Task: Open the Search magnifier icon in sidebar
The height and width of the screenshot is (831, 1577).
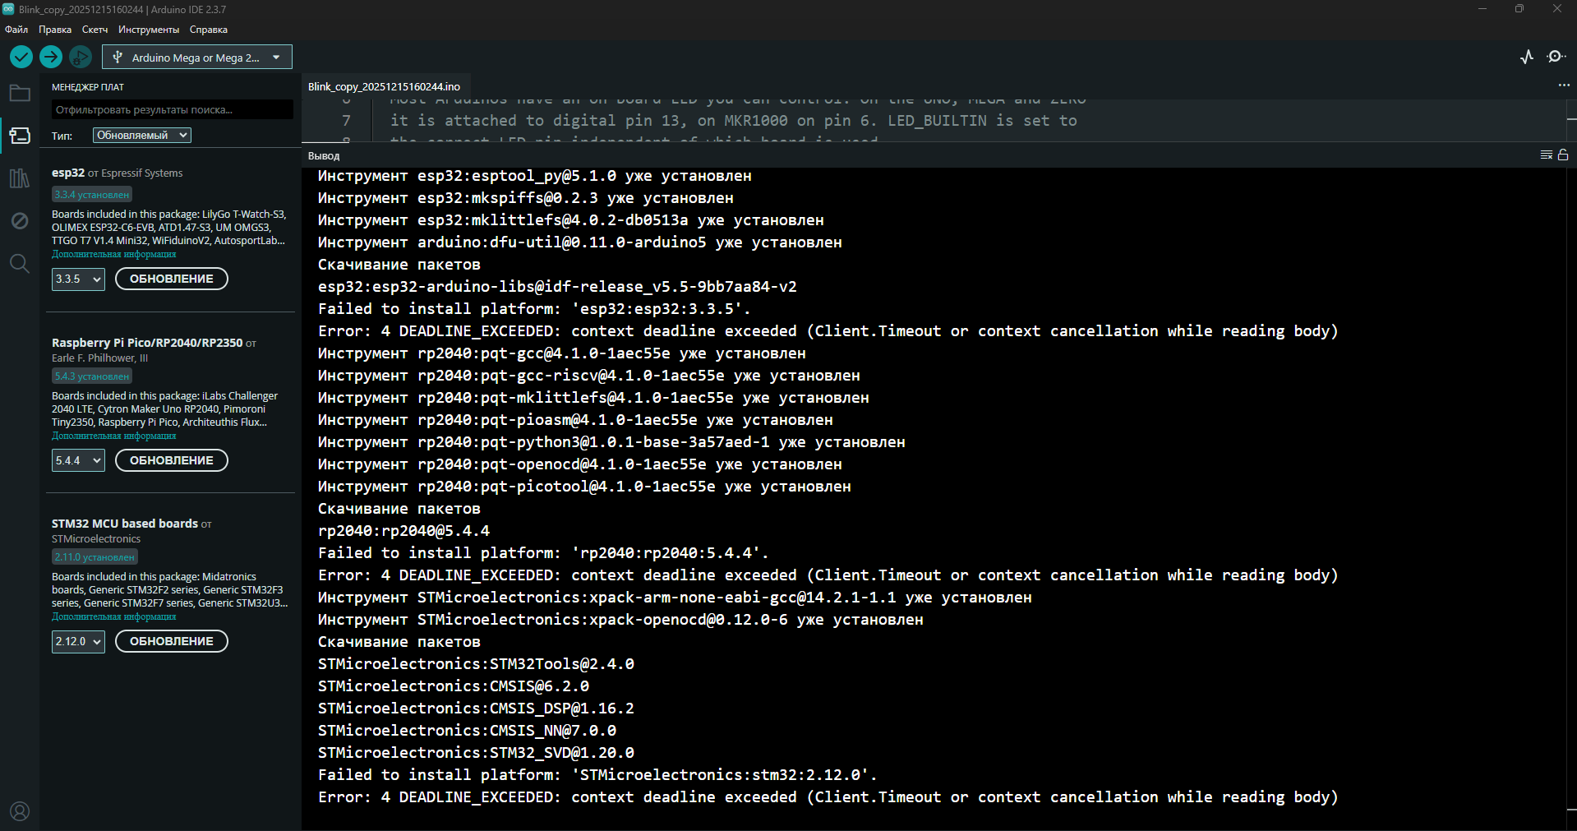Action: [x=20, y=264]
